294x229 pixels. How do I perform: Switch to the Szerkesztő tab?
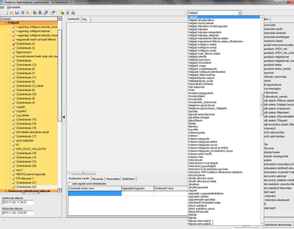(x=73, y=19)
